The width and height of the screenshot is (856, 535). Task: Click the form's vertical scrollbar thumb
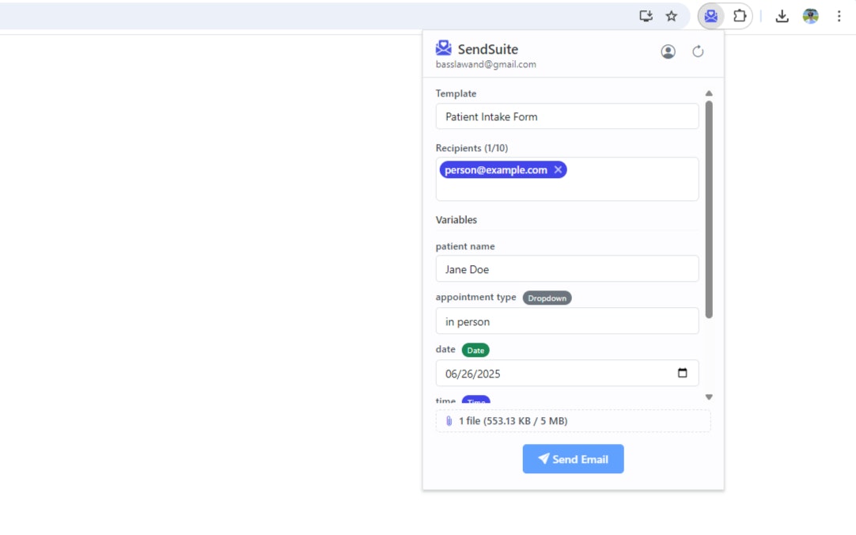click(x=709, y=209)
